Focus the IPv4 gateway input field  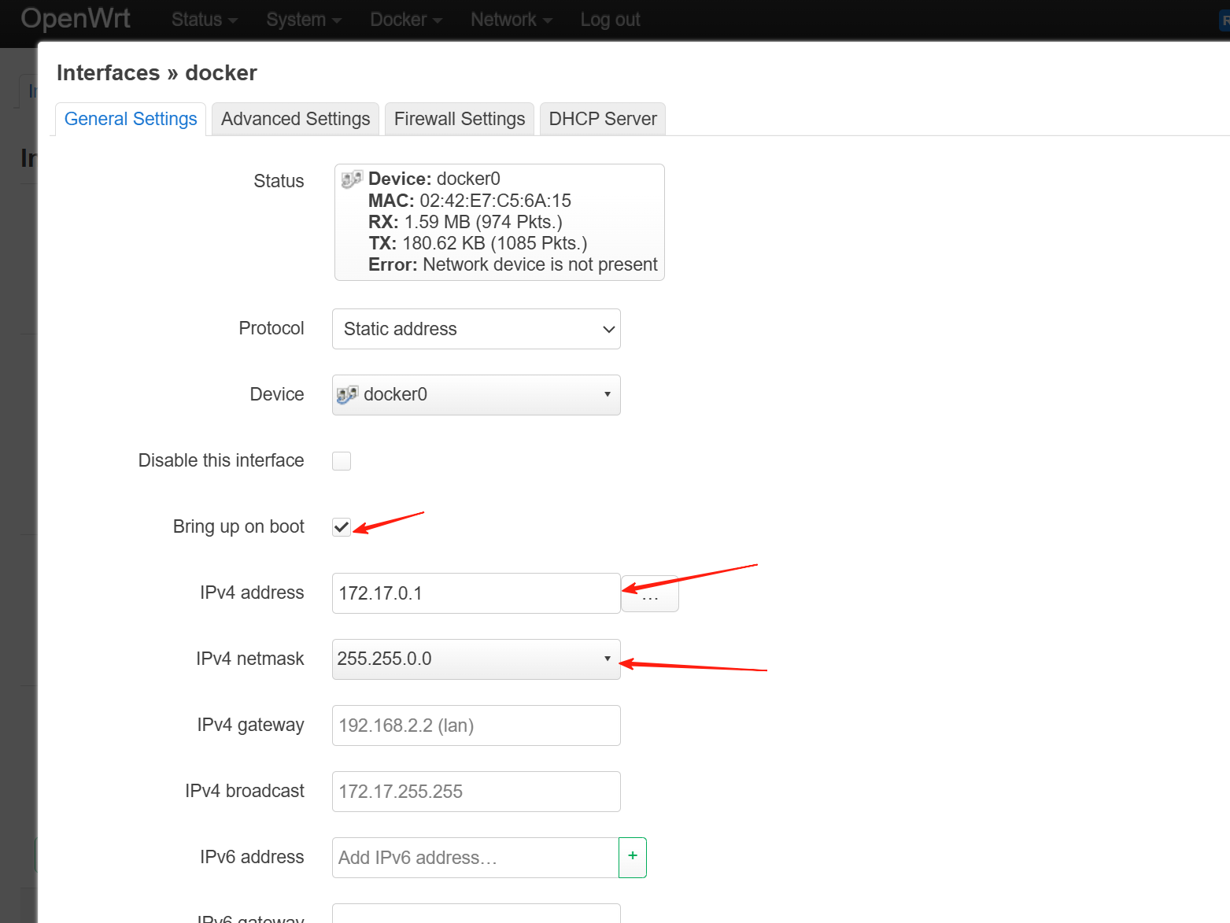click(x=476, y=725)
